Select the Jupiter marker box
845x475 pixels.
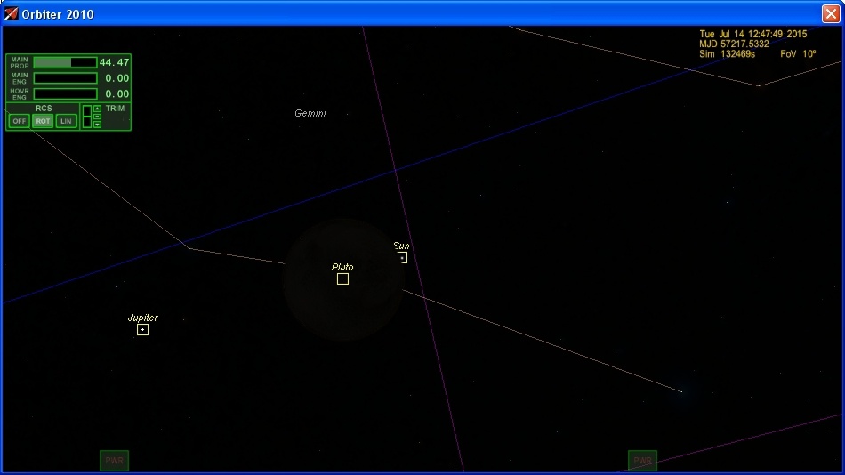[143, 329]
